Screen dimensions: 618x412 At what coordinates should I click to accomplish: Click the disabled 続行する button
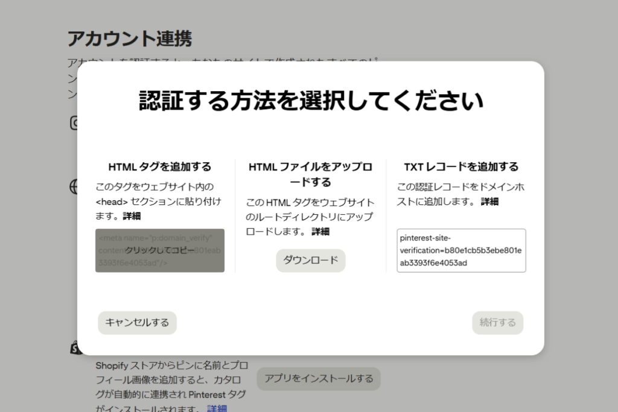[x=497, y=323]
